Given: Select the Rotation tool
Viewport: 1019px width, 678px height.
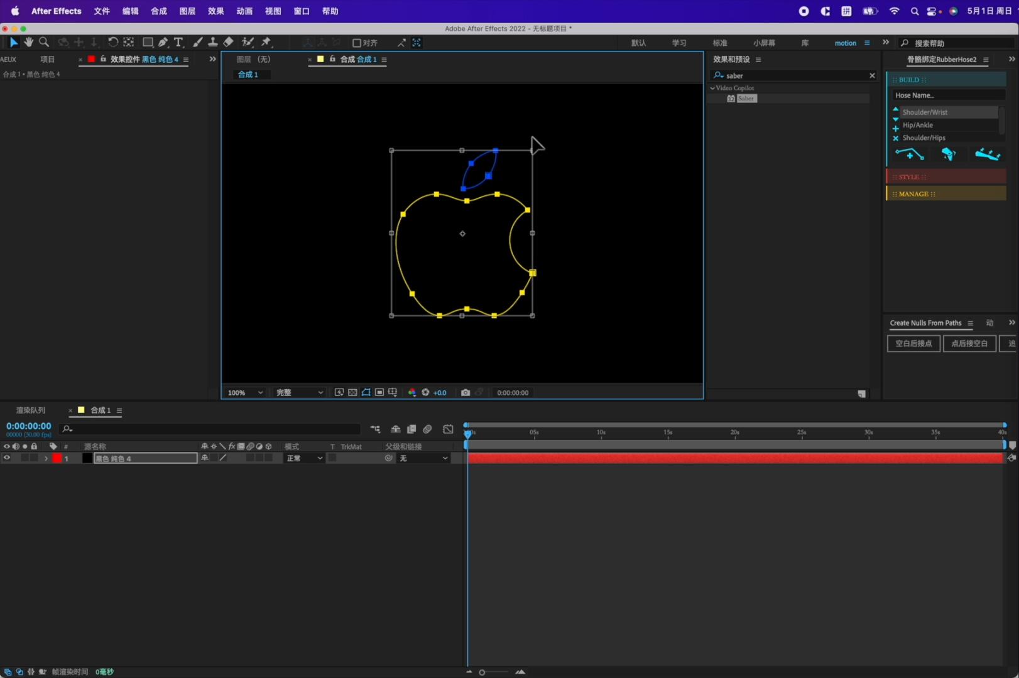Looking at the screenshot, I should (x=113, y=42).
